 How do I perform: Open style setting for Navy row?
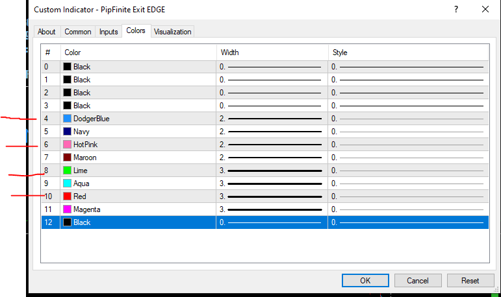click(x=408, y=132)
